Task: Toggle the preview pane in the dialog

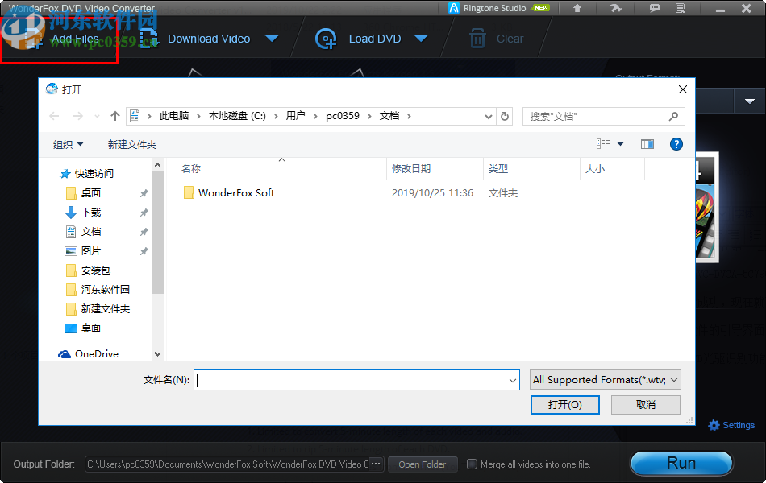Action: (647, 144)
